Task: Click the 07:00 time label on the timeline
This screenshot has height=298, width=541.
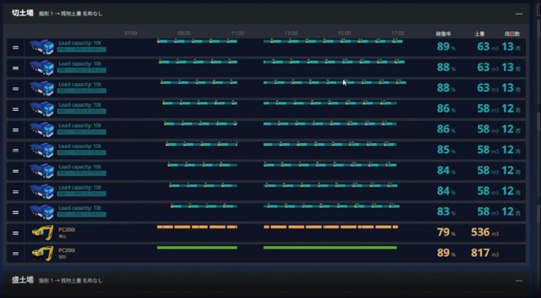Action: click(131, 34)
